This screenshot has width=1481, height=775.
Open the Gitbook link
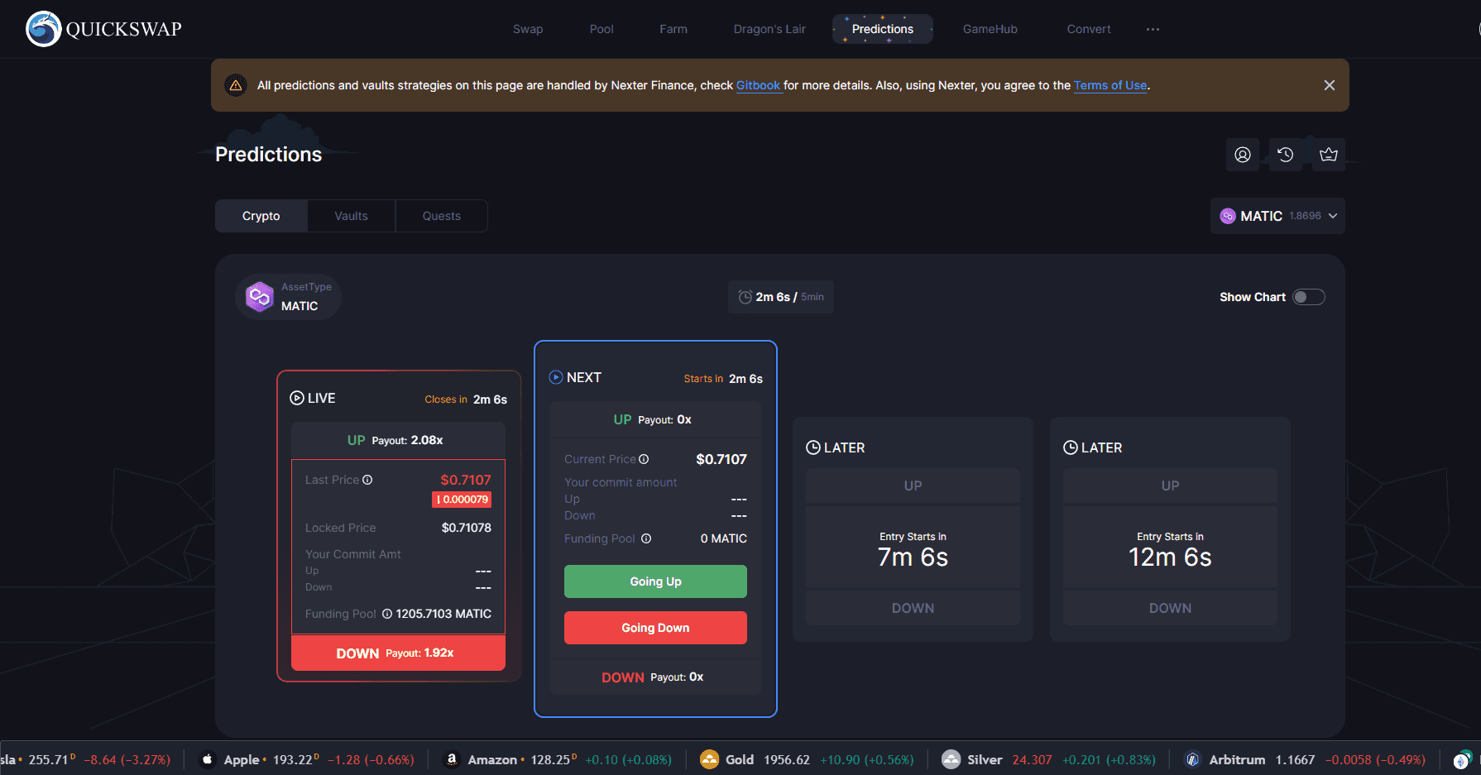pyautogui.click(x=758, y=85)
